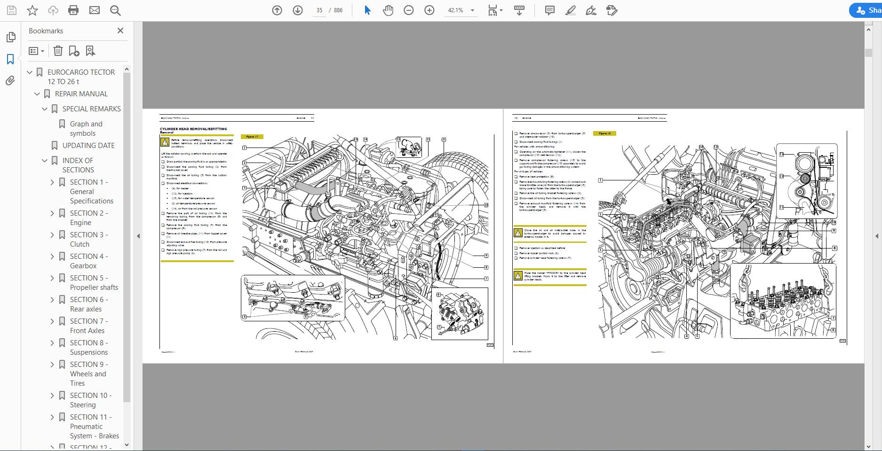Open the Fill & Sign tool
This screenshot has height=451, width=882.
tap(611, 10)
